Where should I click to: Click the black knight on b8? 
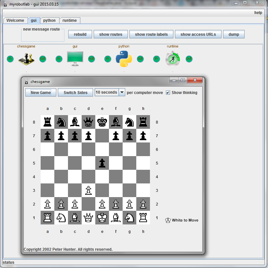61,122
